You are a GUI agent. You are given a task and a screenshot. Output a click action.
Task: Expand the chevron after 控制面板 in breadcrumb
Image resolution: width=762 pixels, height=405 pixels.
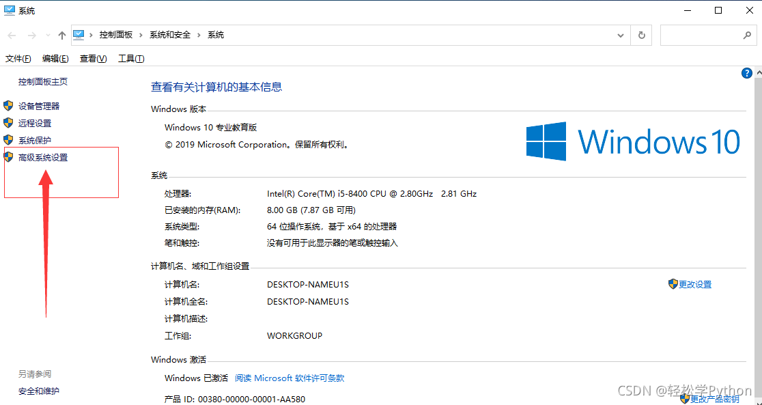tap(141, 35)
